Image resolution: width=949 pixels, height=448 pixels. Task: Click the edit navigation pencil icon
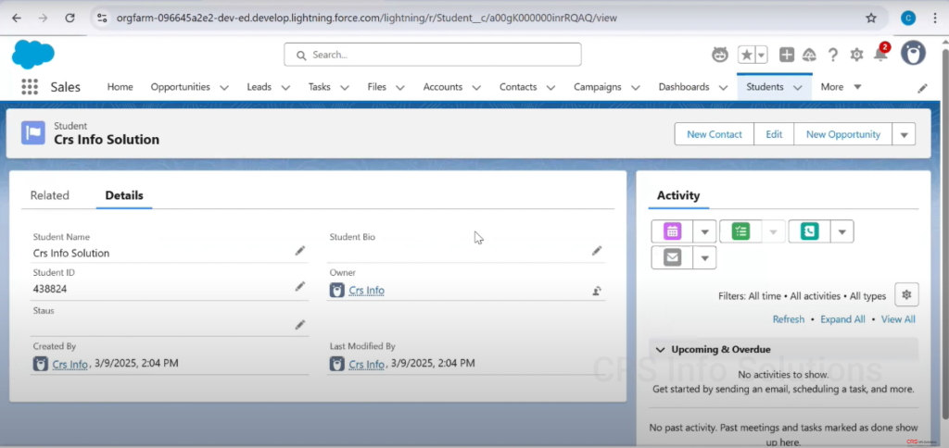pos(922,88)
